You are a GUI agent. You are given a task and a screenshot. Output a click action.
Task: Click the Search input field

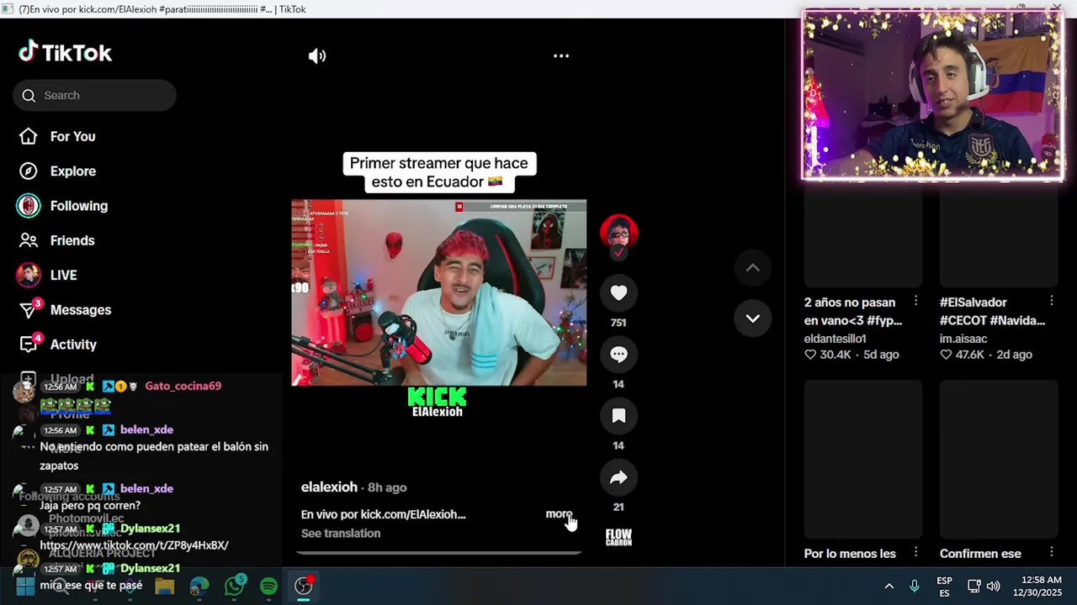(94, 95)
